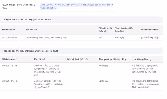Viewport: 167px width, 99px height.
Task: Select the identifier vn3900441718
Action: coord(9,81)
